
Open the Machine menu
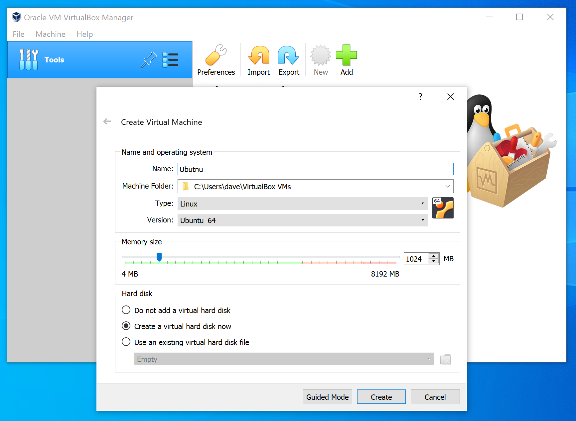(x=51, y=34)
